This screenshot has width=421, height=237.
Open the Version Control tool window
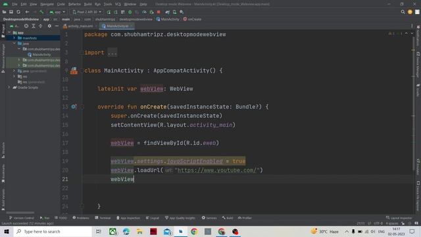coord(22,218)
